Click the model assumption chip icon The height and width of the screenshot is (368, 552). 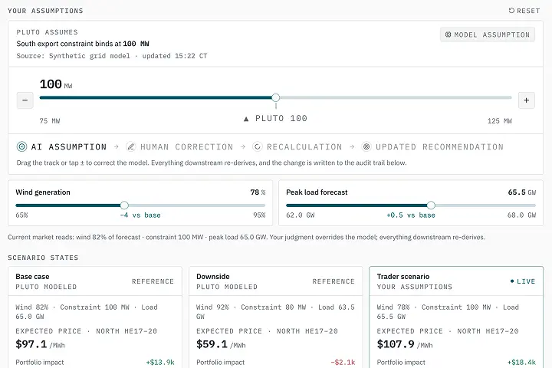click(449, 34)
